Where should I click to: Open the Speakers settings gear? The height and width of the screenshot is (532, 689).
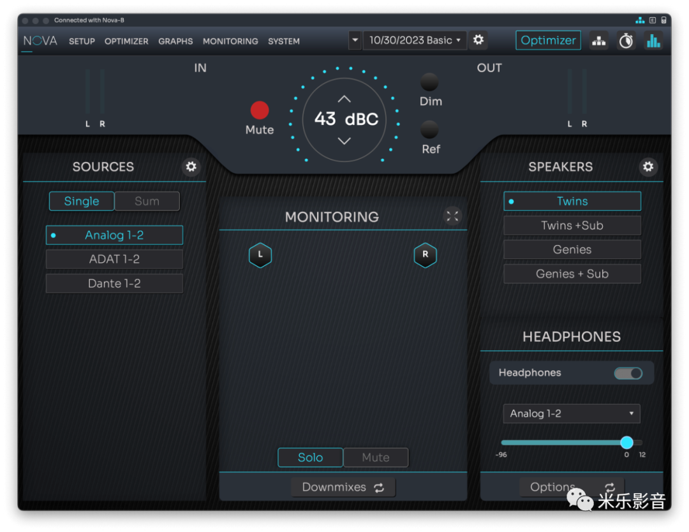point(648,167)
